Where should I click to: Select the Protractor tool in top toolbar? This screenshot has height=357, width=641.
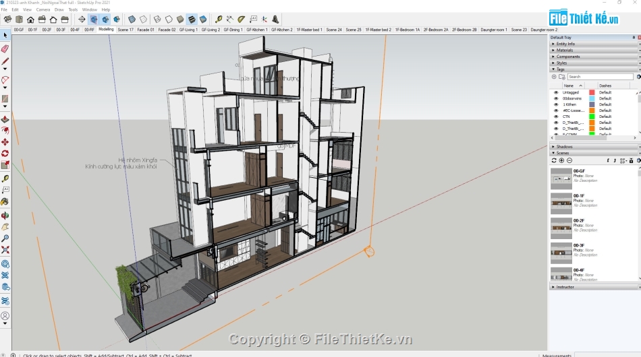pos(241,19)
